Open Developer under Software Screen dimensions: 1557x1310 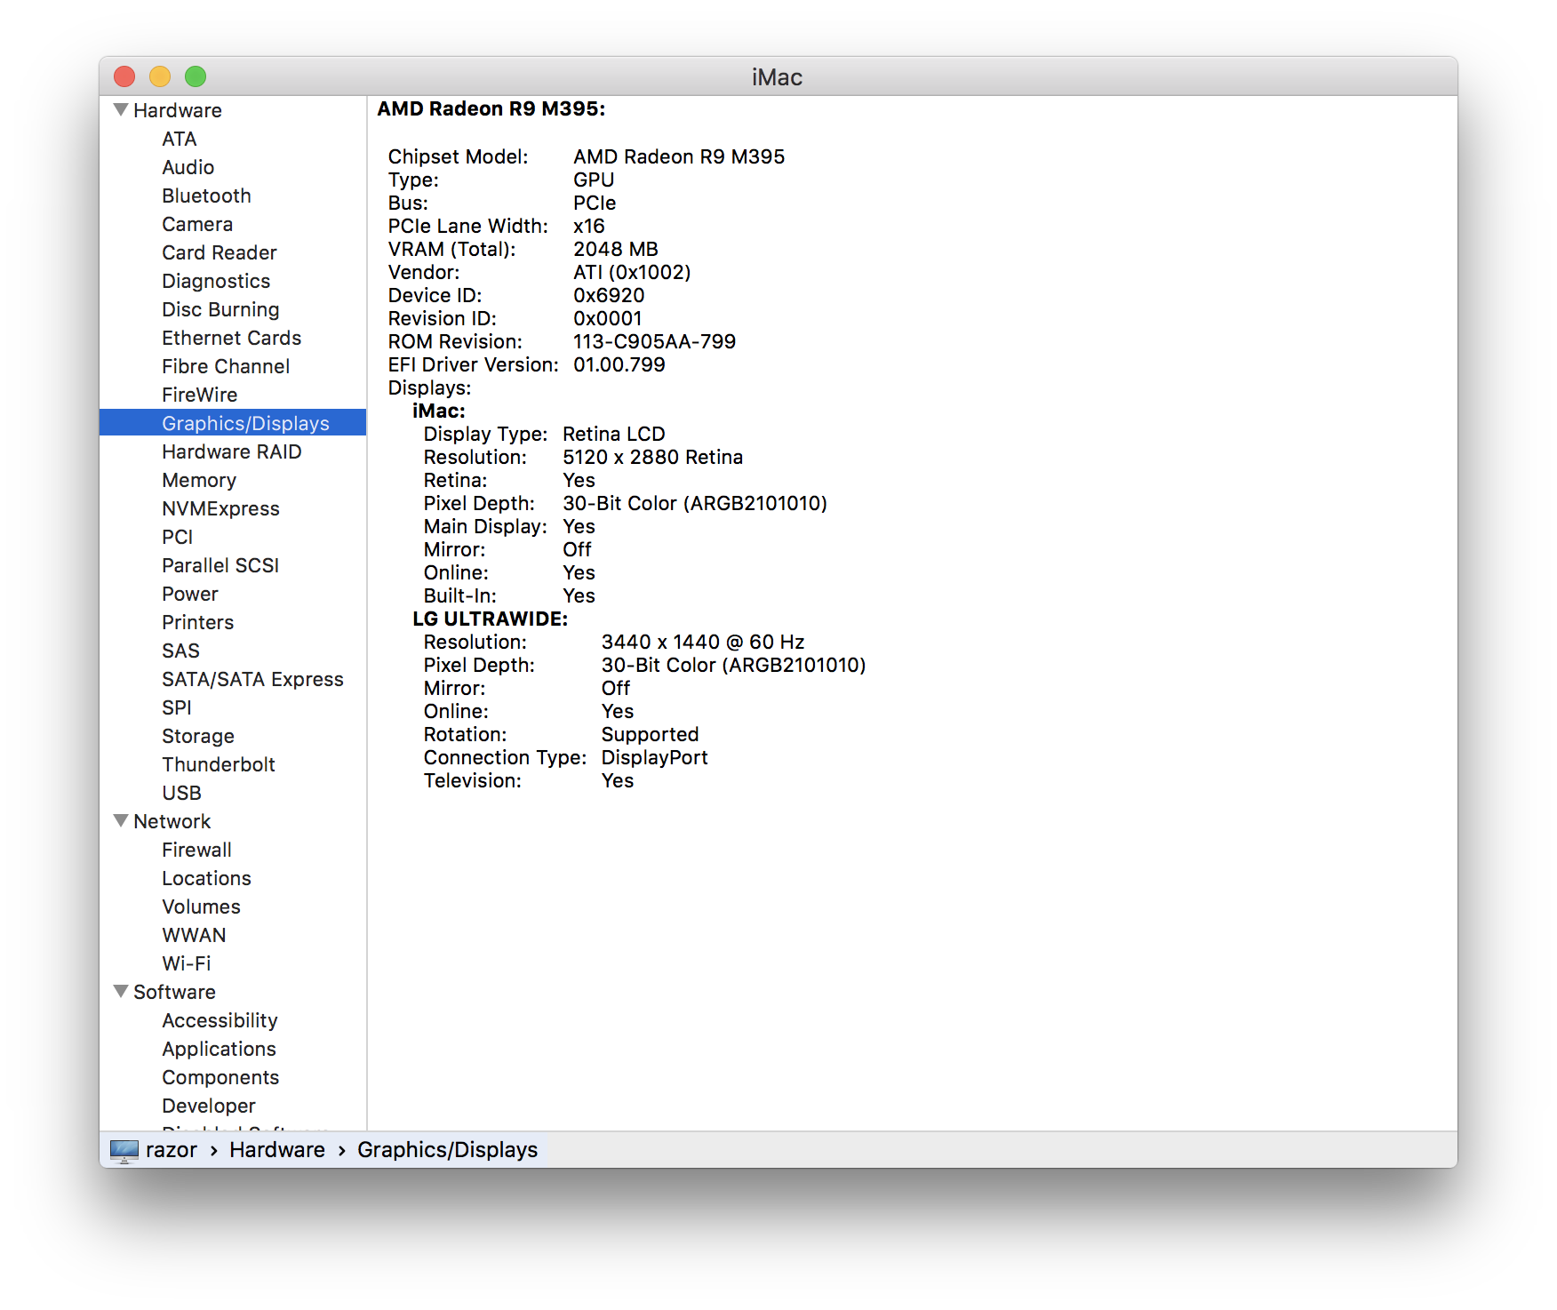pyautogui.click(x=209, y=1106)
